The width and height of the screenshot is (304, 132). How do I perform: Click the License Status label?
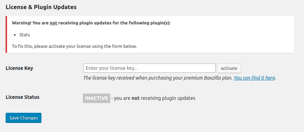[x=22, y=97]
